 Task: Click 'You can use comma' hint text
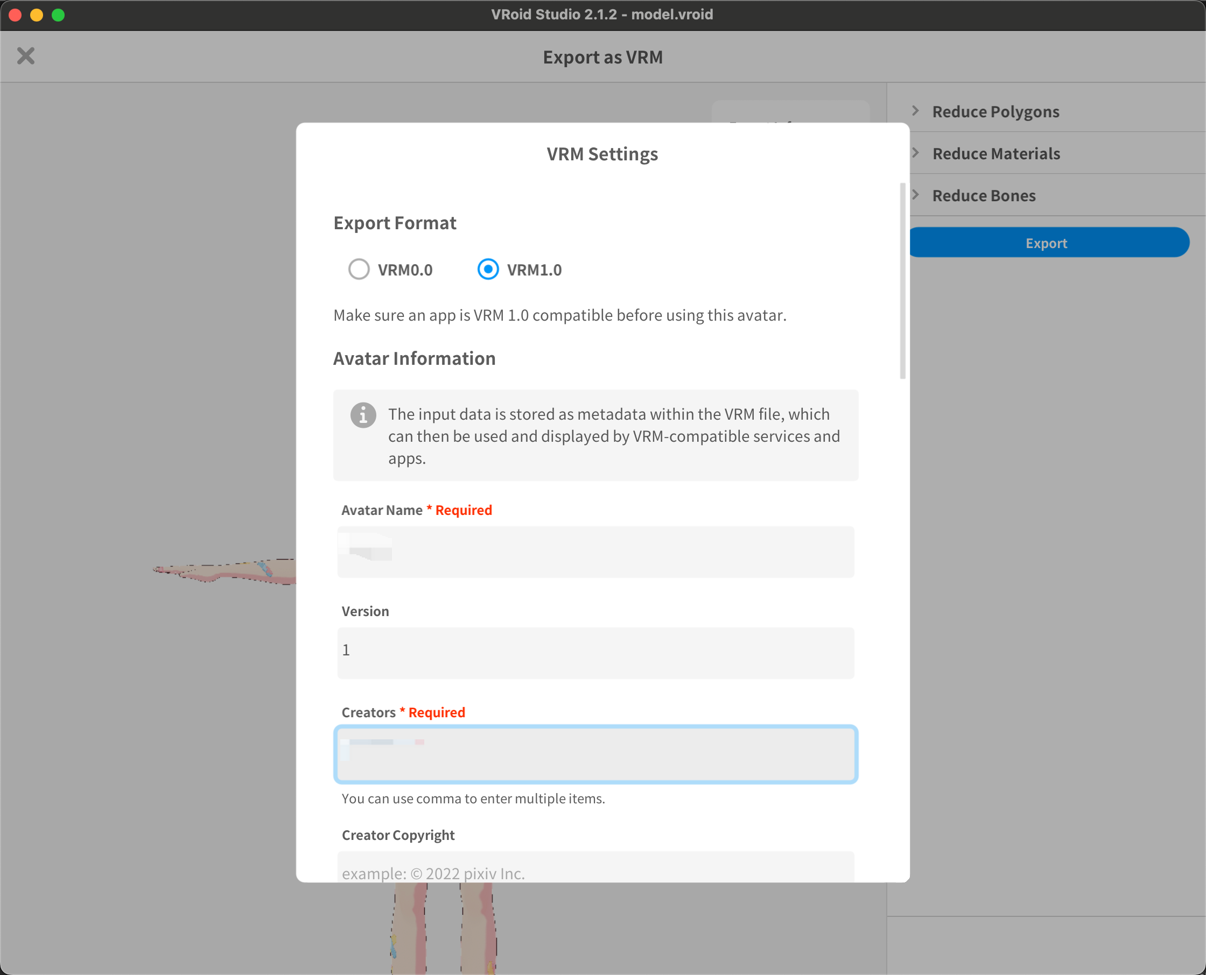click(473, 799)
